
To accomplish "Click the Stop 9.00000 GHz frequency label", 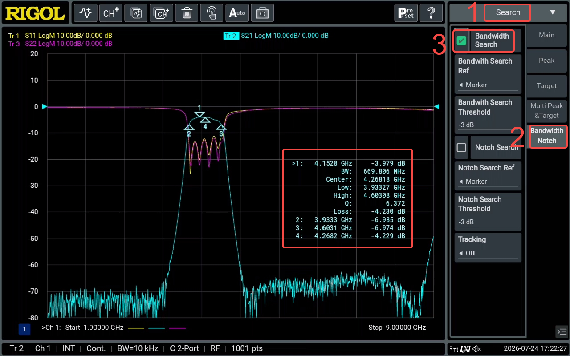I will pos(397,328).
